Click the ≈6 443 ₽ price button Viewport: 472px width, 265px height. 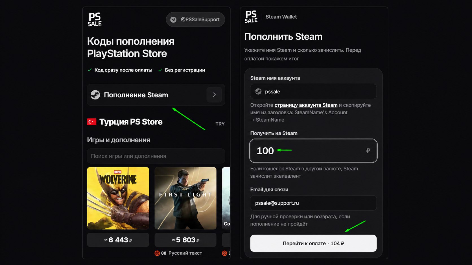(x=118, y=240)
